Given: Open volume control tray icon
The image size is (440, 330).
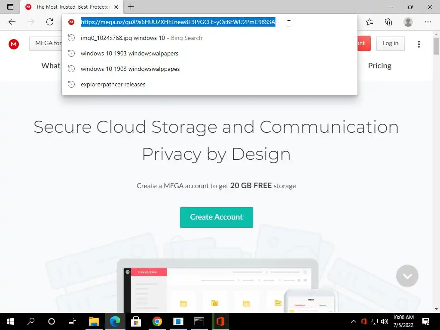Looking at the screenshot, I should (385, 321).
